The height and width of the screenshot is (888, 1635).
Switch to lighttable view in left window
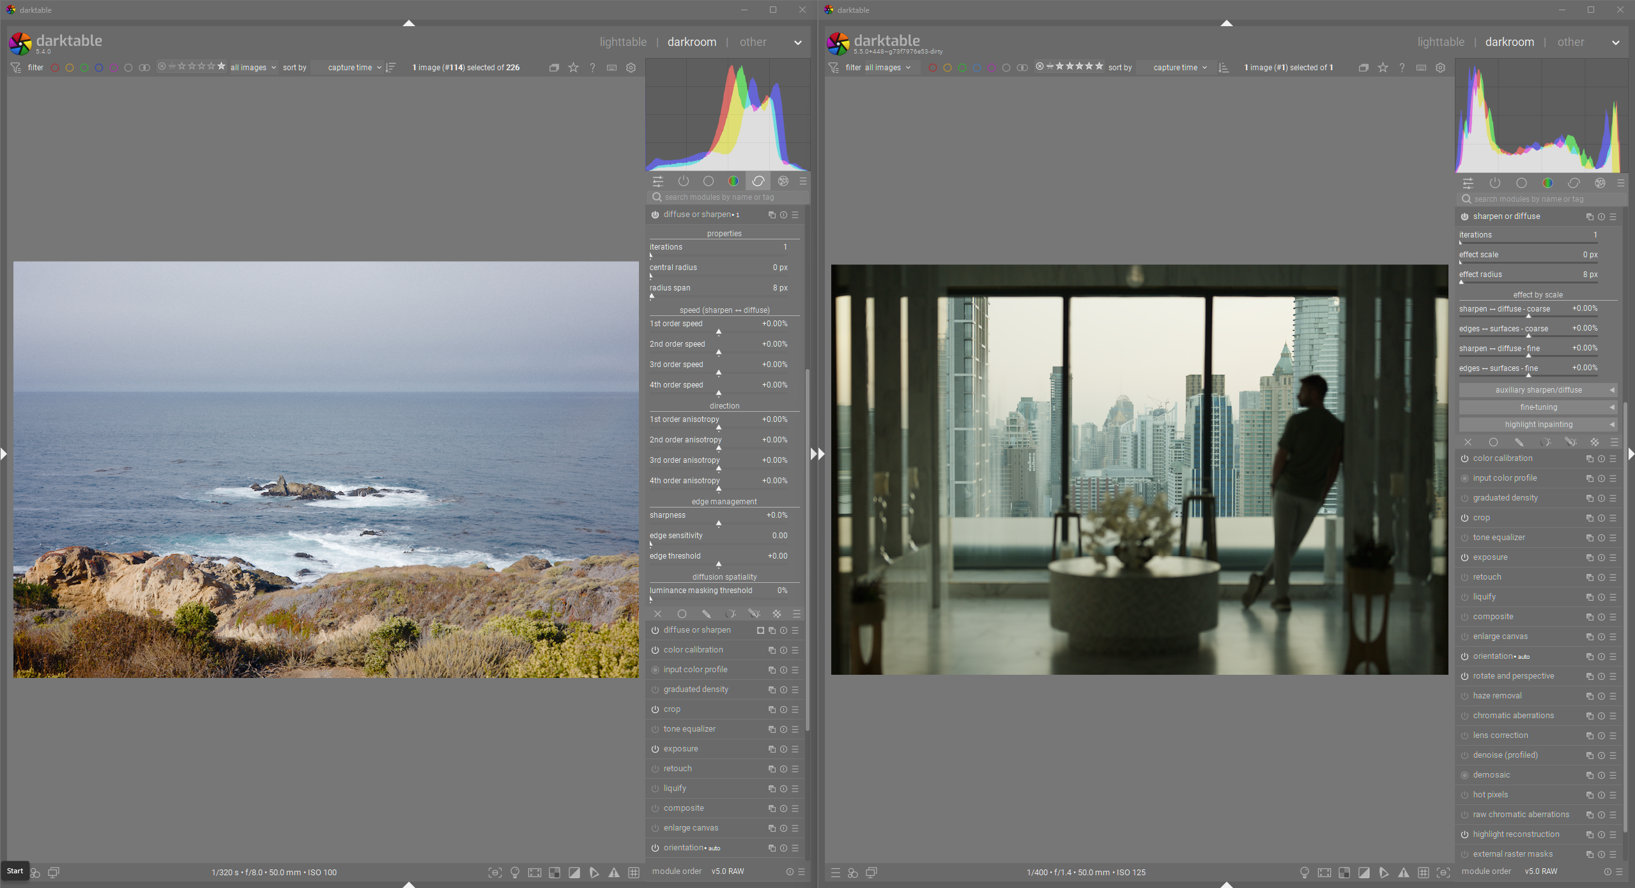(x=623, y=42)
